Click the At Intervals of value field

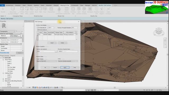pyautogui.click(x=51, y=28)
